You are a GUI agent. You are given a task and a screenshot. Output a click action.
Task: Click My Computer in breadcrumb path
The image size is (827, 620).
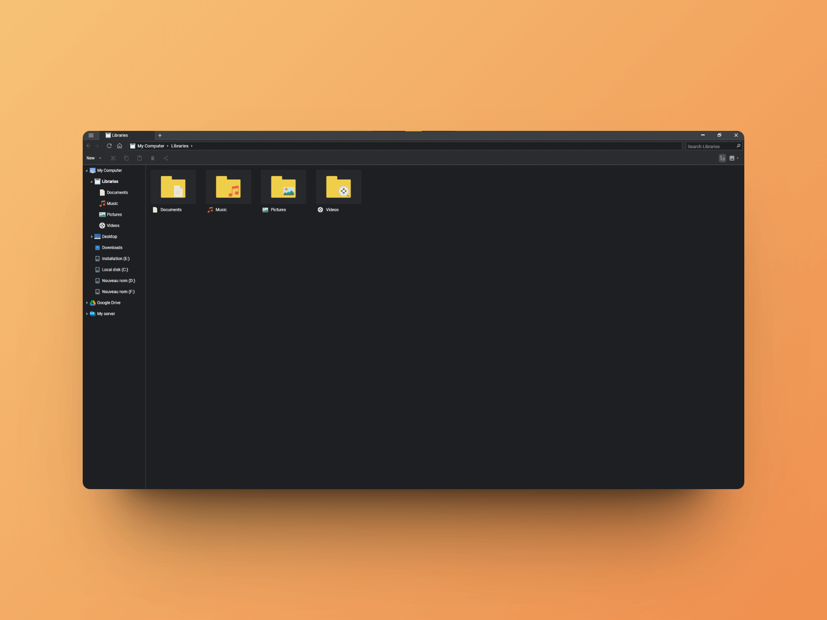[x=150, y=146]
